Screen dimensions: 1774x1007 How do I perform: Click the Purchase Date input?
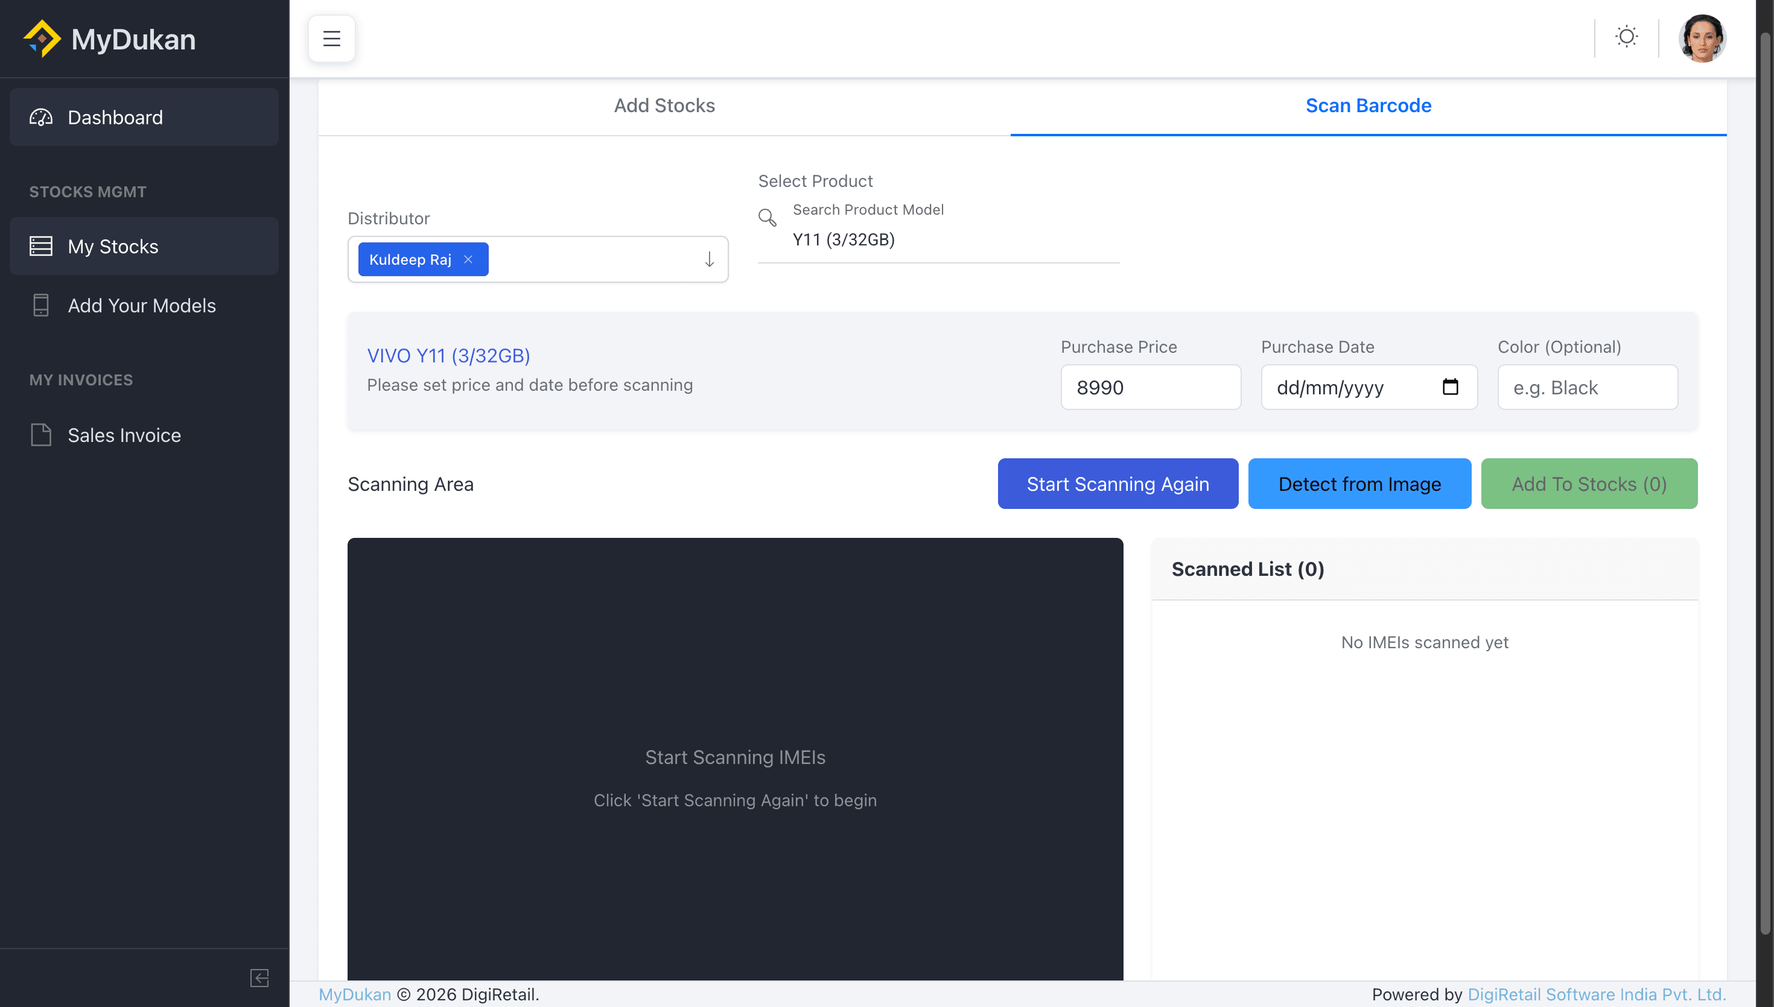pos(1369,387)
